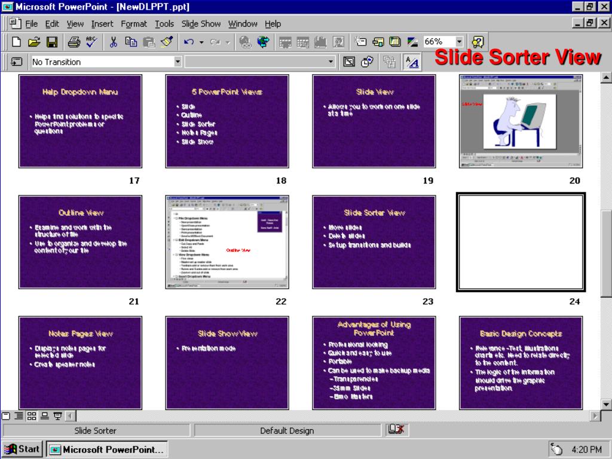Open the Help menu
612x459 pixels.
click(x=273, y=24)
